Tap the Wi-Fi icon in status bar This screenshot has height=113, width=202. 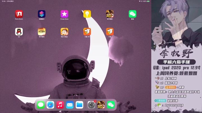coord(140,1)
